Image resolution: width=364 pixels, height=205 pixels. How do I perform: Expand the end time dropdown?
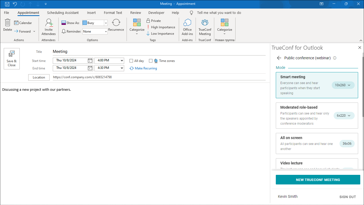pyautogui.click(x=122, y=68)
